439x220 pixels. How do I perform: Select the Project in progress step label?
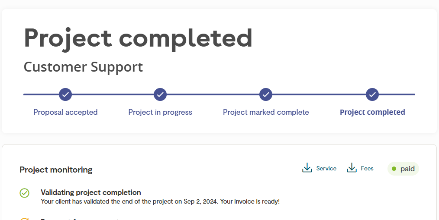click(x=160, y=112)
